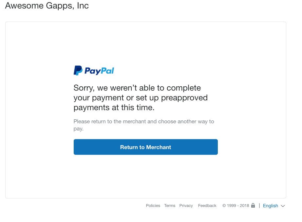Click the Return to Merchant button
This screenshot has width=302, height=222.
(145, 147)
